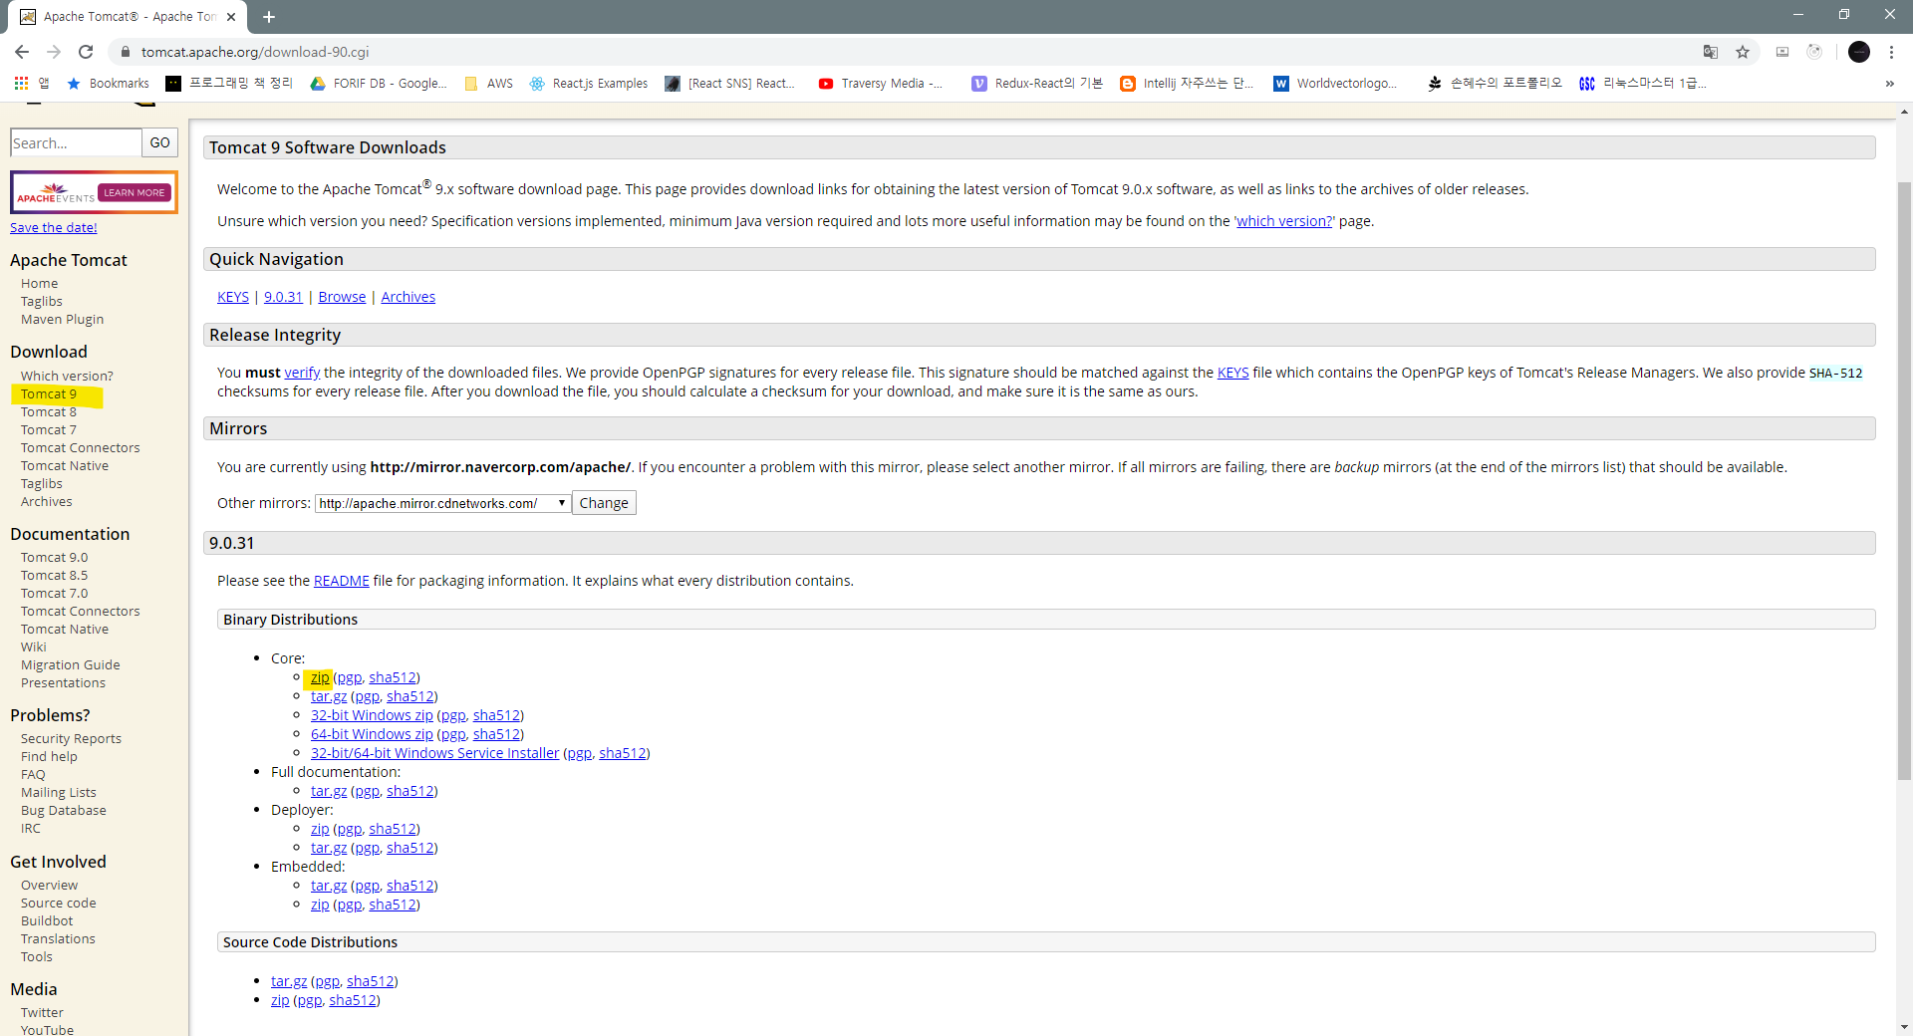The image size is (1913, 1036).
Task: Open Tomcat 9 in sidebar Download menu
Action: coord(49,394)
